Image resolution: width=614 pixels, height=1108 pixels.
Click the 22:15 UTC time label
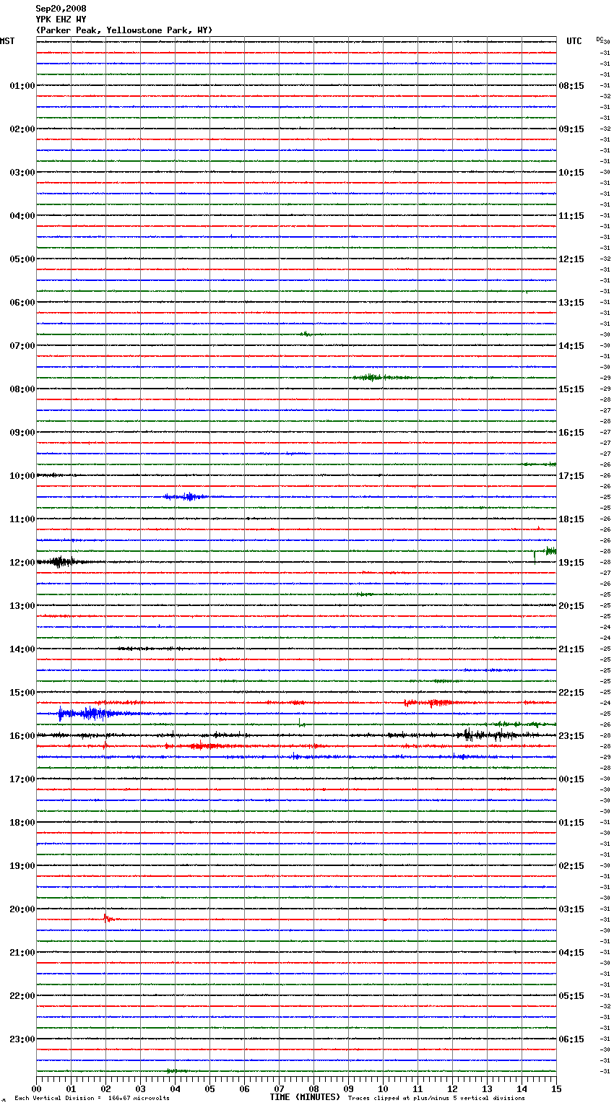pyautogui.click(x=571, y=693)
